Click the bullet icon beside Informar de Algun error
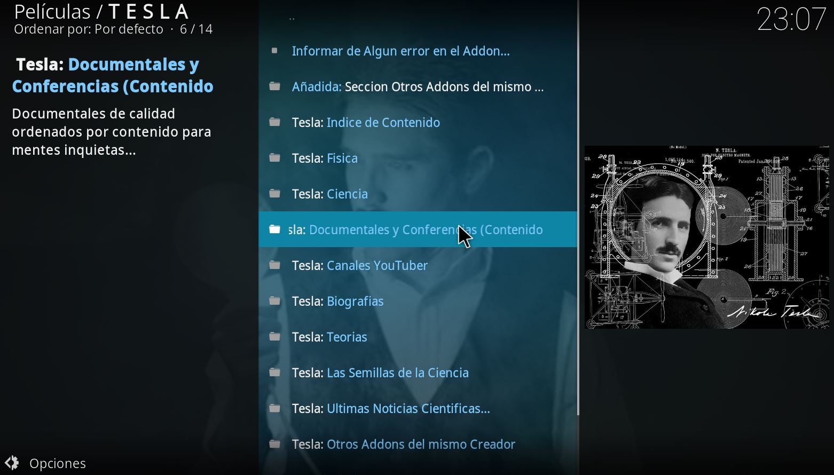 click(x=274, y=51)
